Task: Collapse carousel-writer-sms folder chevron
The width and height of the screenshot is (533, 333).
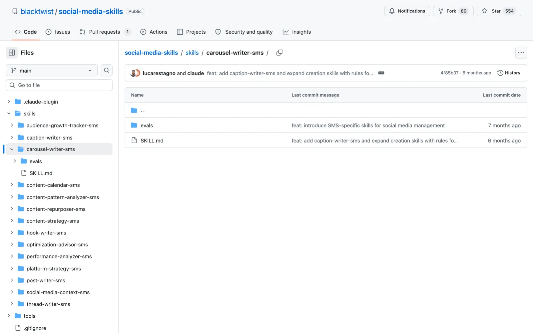Action: click(12, 149)
